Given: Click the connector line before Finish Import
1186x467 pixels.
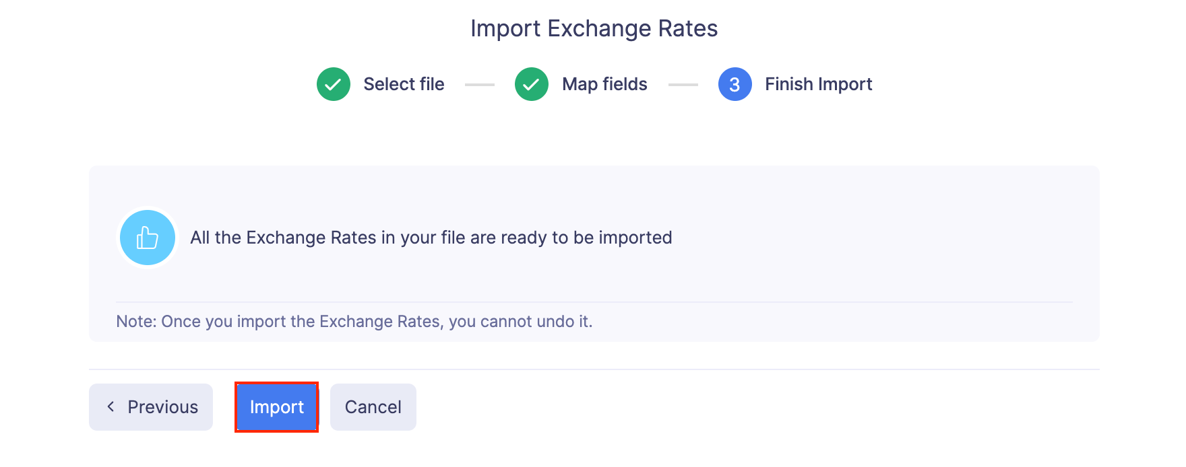Looking at the screenshot, I should pyautogui.click(x=683, y=84).
